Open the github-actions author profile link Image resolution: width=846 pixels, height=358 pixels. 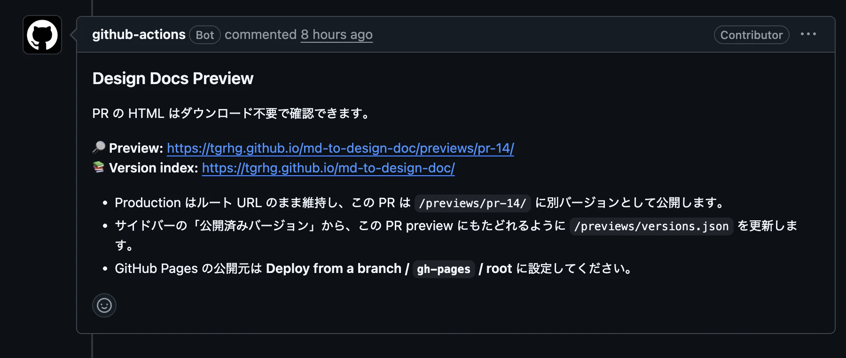point(139,35)
